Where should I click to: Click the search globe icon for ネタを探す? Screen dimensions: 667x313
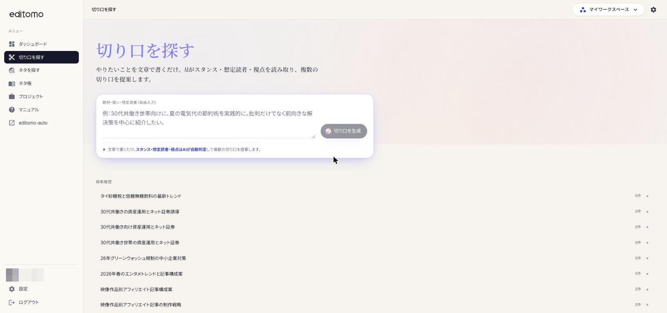click(x=12, y=70)
